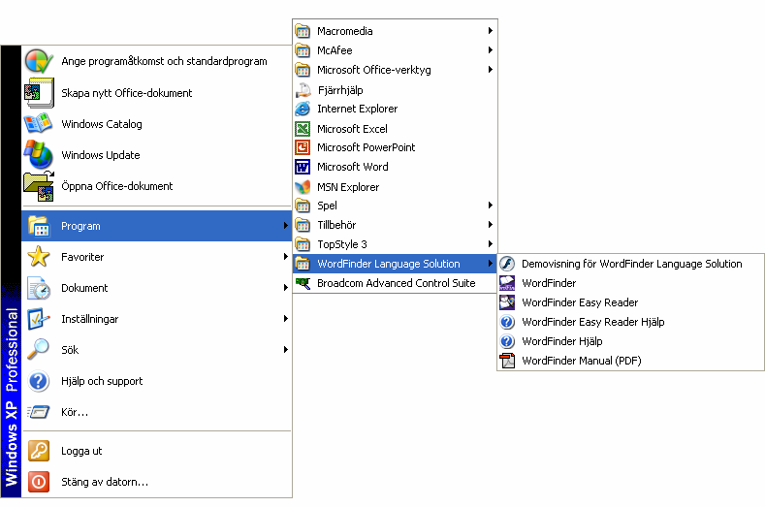
Task: Open WordFinder Easy Reader Hjälp entry
Action: (x=630, y=322)
